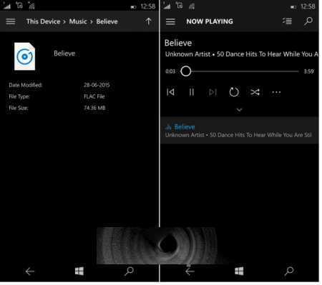Image resolution: width=322 pixels, height=285 pixels.
Task: Select Believe in the playlist queue
Action: tap(240, 130)
